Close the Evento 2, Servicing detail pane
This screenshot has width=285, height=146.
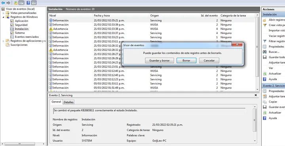(x=256, y=95)
